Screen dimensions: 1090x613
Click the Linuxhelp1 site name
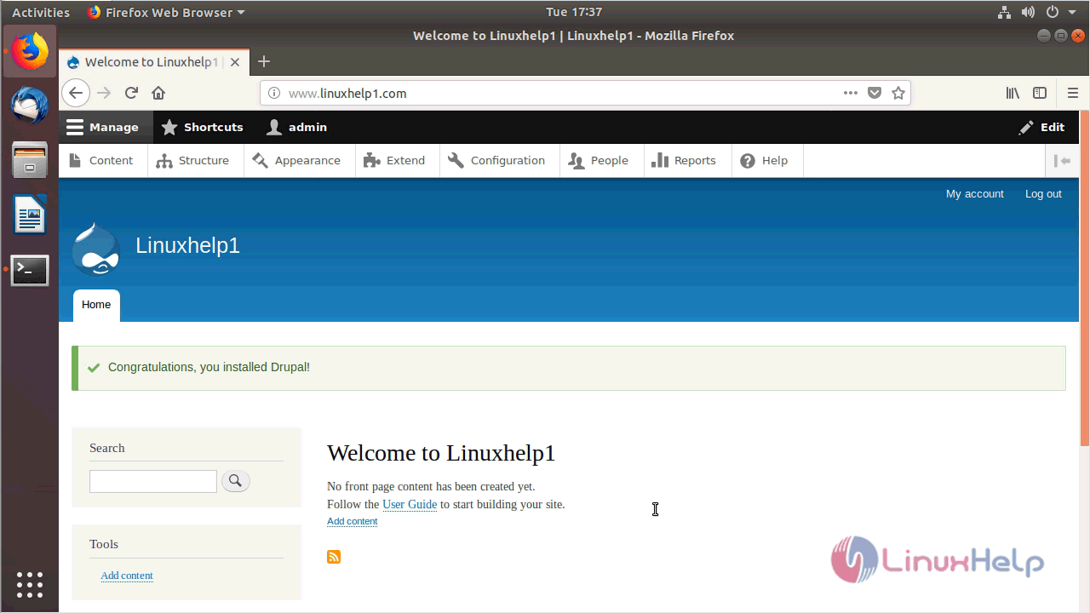(x=187, y=245)
